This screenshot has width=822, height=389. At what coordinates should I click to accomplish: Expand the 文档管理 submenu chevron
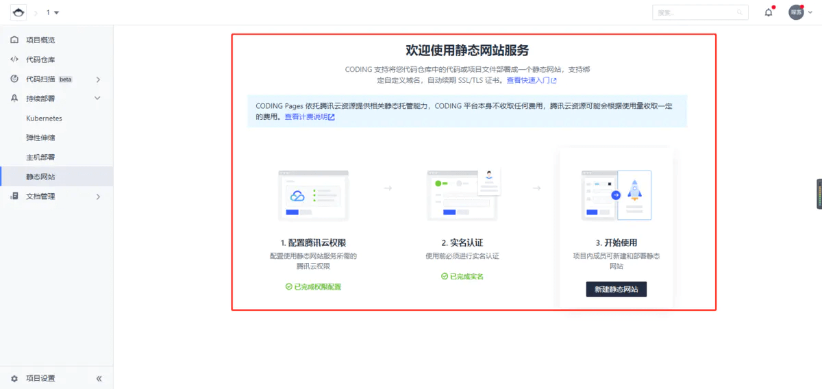(98, 197)
